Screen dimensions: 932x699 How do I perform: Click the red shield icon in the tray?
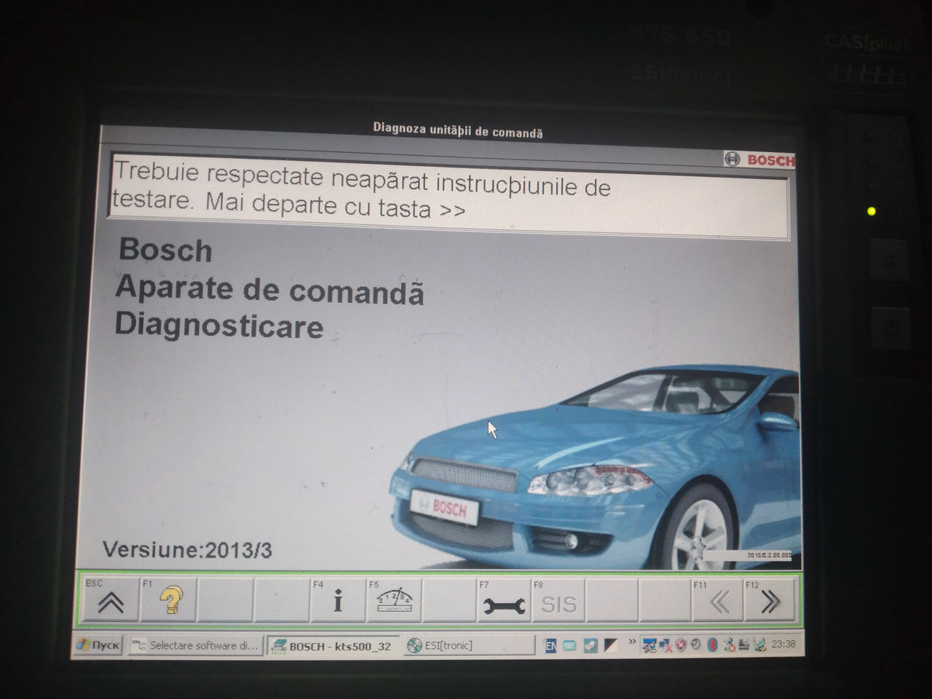(x=679, y=644)
